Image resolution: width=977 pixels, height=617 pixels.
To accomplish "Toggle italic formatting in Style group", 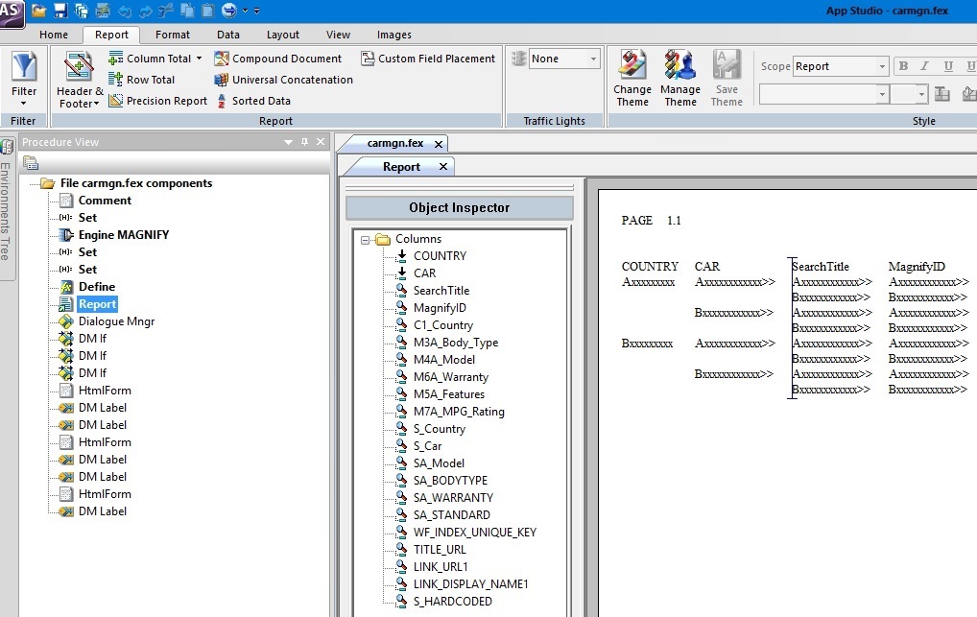I will tap(925, 66).
